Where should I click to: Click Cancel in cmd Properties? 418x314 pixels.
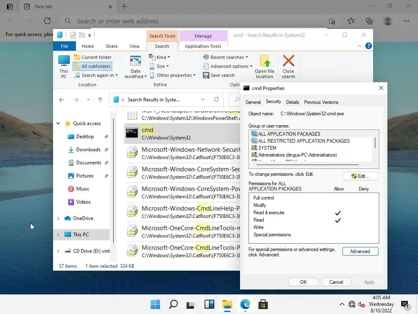(x=336, y=282)
